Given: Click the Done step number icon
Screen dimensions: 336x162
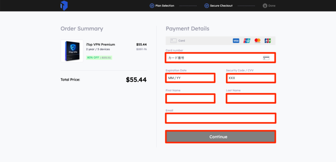Looking at the screenshot, I should pyautogui.click(x=265, y=6).
